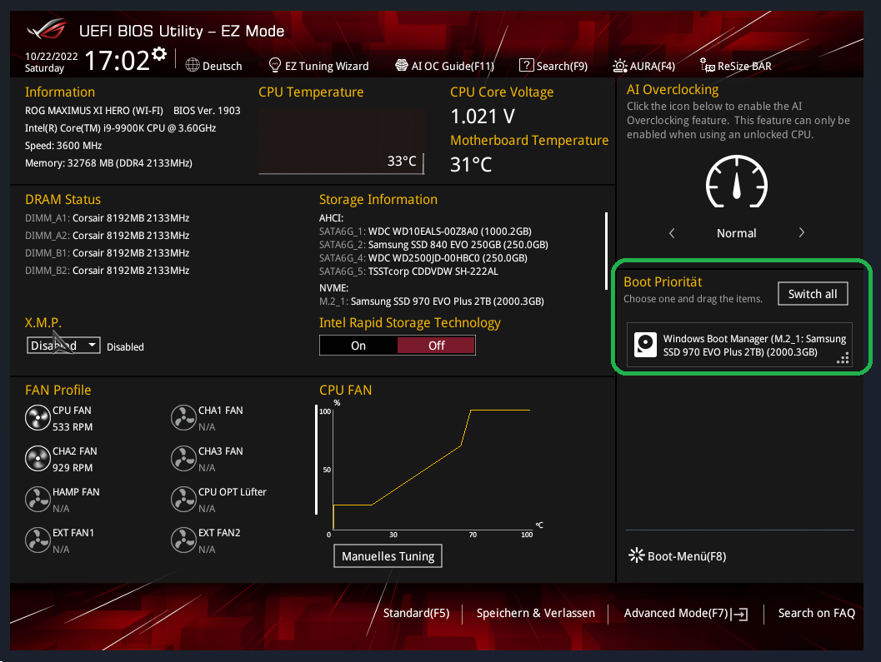Image resolution: width=881 pixels, height=662 pixels.
Task: Click DIMM_B2: Corsair 8192MB 2133MHz row
Action: pyautogui.click(x=107, y=270)
